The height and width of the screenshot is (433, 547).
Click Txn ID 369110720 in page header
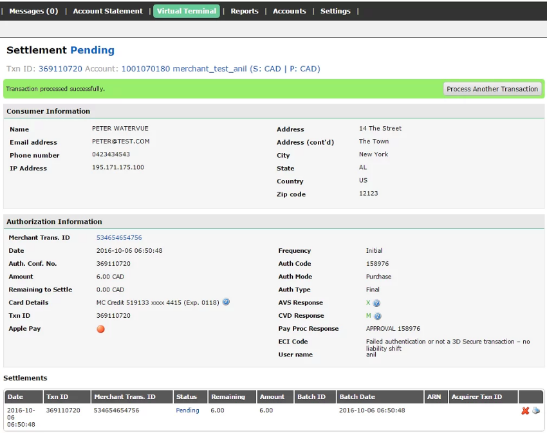pyautogui.click(x=60, y=69)
